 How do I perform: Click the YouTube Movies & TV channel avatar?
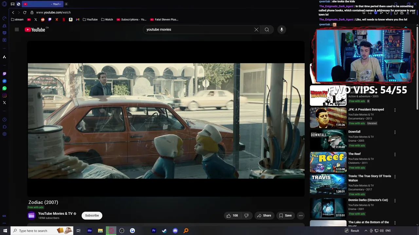(31, 215)
